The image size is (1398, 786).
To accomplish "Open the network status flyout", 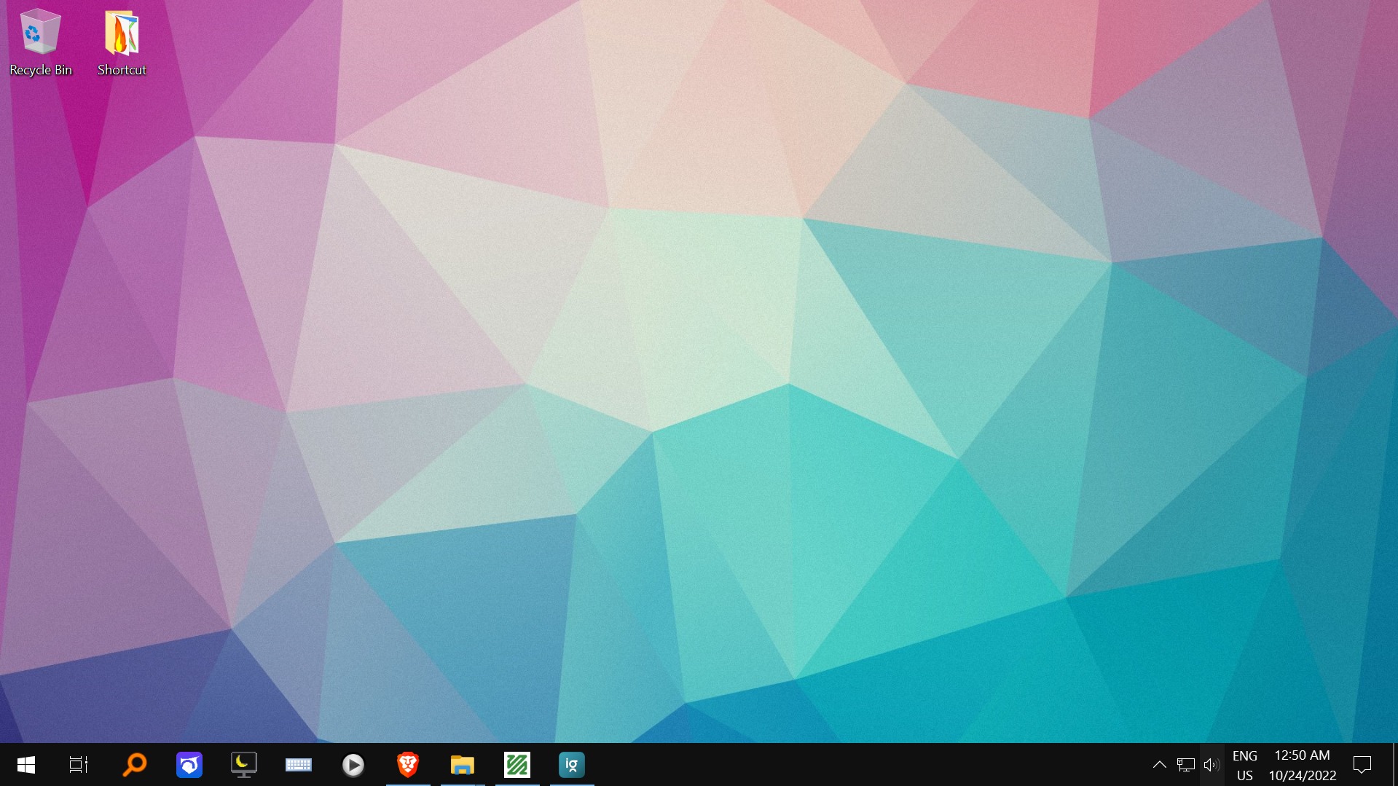I will [x=1185, y=765].
